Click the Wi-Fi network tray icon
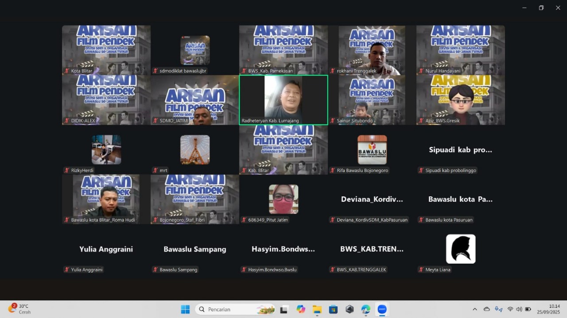This screenshot has height=318, width=567. [510, 309]
